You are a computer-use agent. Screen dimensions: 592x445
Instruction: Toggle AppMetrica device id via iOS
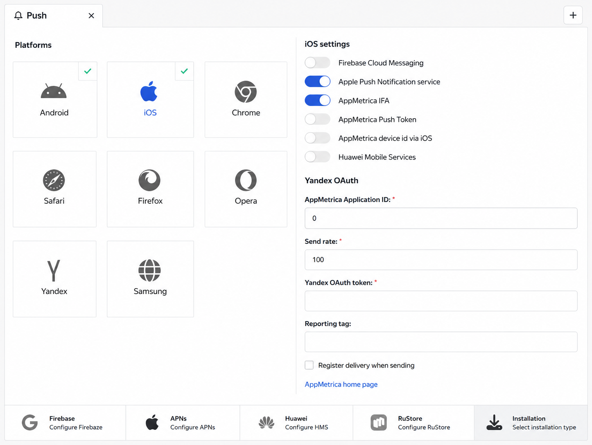click(x=317, y=138)
